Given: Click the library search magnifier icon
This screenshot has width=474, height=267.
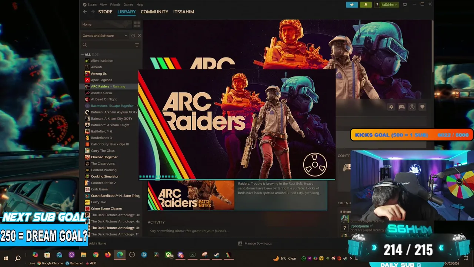Looking at the screenshot, I should coord(84,45).
